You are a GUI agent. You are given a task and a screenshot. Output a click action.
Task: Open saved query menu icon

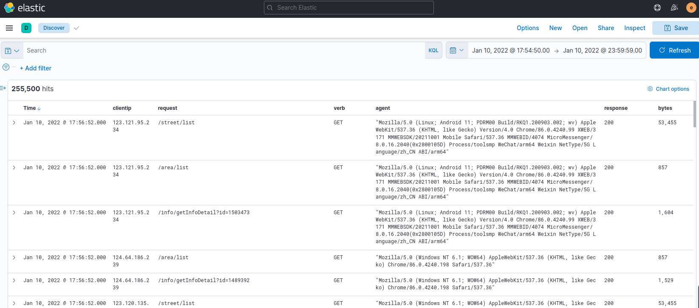click(x=12, y=50)
